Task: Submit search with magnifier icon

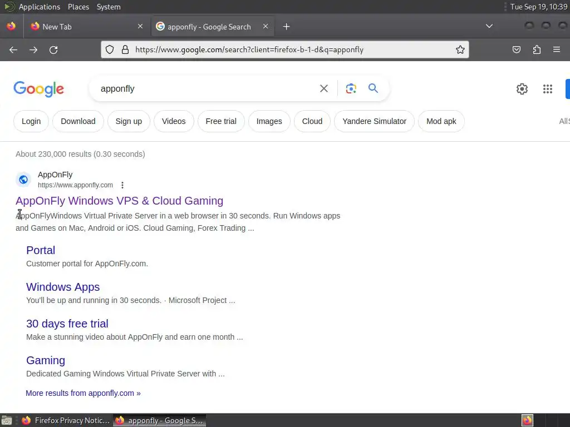Action: (x=373, y=88)
